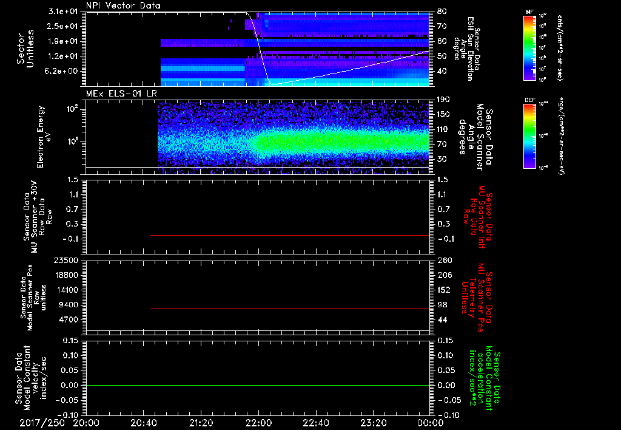621x430 pixels.
Task: Click the '23:20' time axis label
Action: tap(373, 423)
